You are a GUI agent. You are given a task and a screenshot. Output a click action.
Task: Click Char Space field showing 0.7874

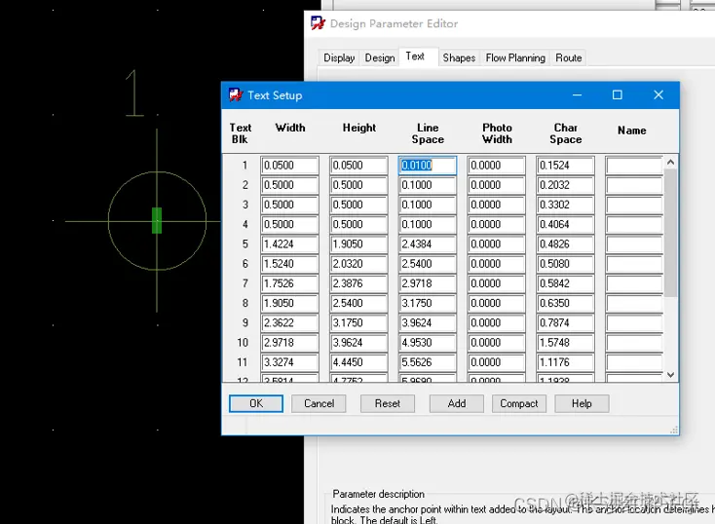565,323
